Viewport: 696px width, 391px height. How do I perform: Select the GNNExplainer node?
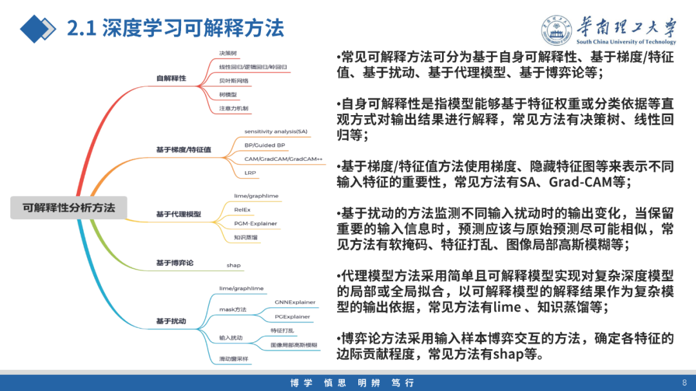tap(295, 300)
